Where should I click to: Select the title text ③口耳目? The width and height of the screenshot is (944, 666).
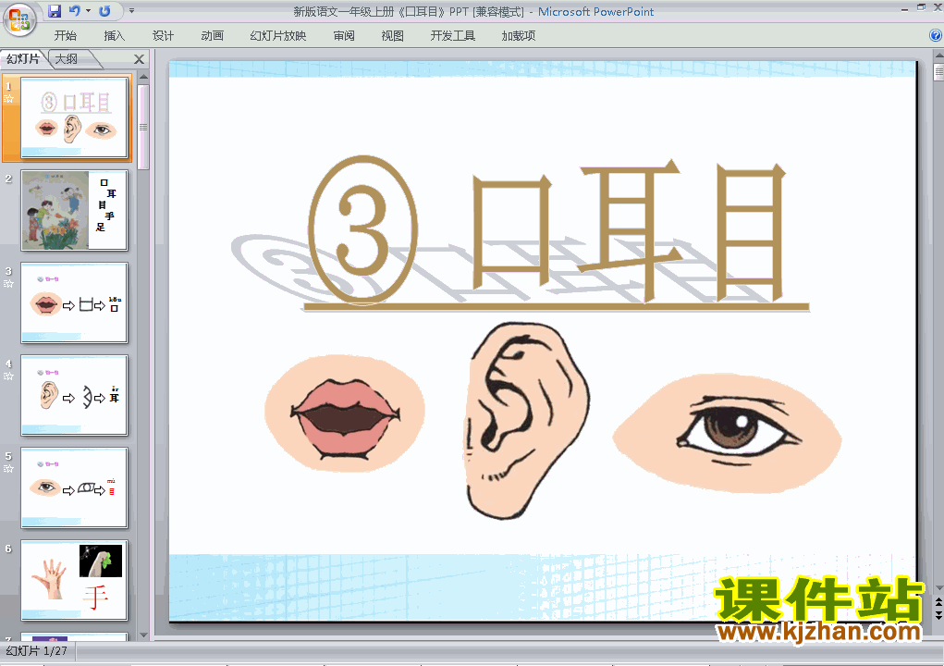pos(548,232)
